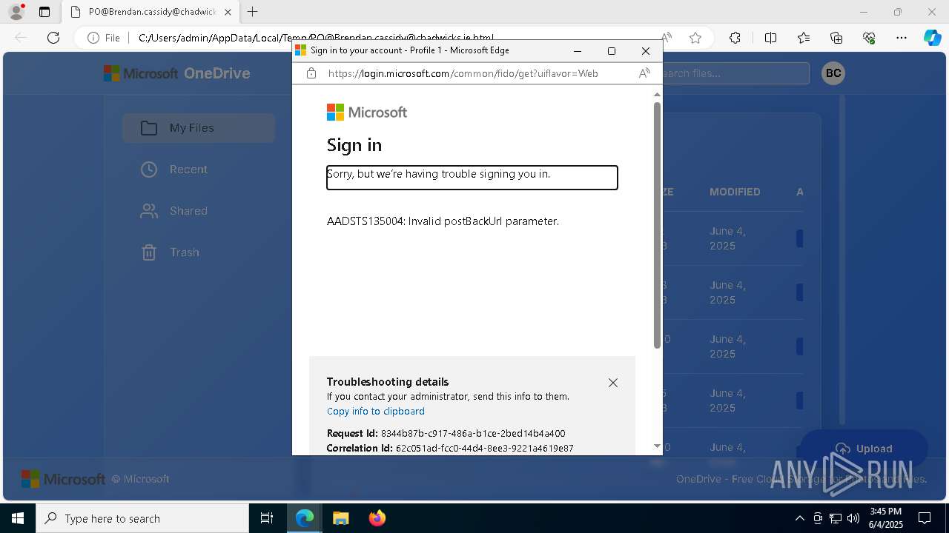
Task: Reload the page with refresh icon
Action: [x=53, y=38]
